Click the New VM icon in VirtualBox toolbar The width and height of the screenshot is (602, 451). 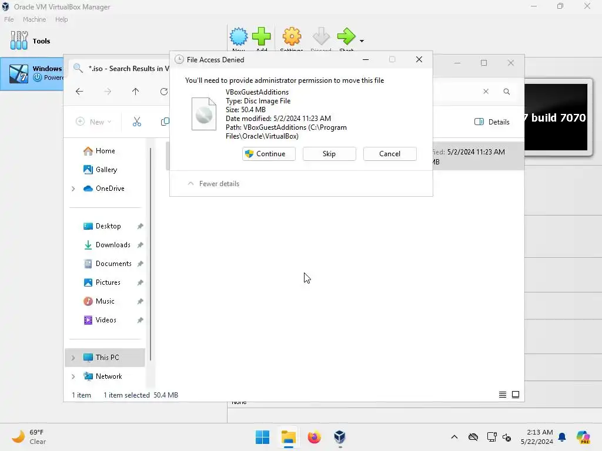coord(239,36)
